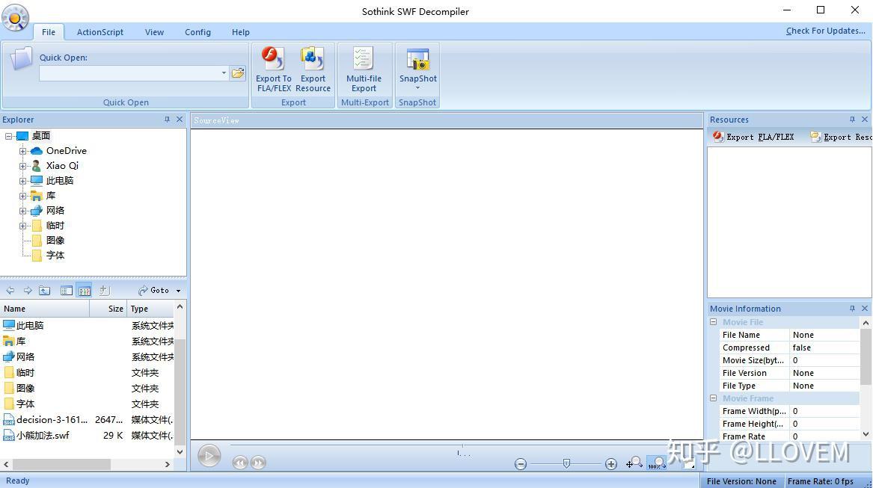The width and height of the screenshot is (873, 488).
Task: Open the ActionScript ribbon tab
Action: [100, 32]
